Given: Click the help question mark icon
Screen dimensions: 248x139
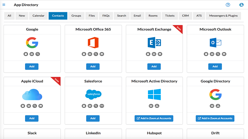Looking at the screenshot, I should pos(228,5).
